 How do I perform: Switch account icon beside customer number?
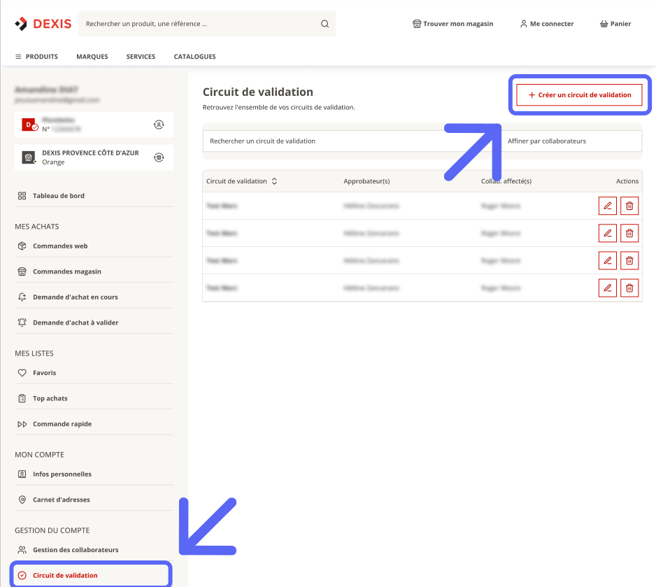coord(159,125)
